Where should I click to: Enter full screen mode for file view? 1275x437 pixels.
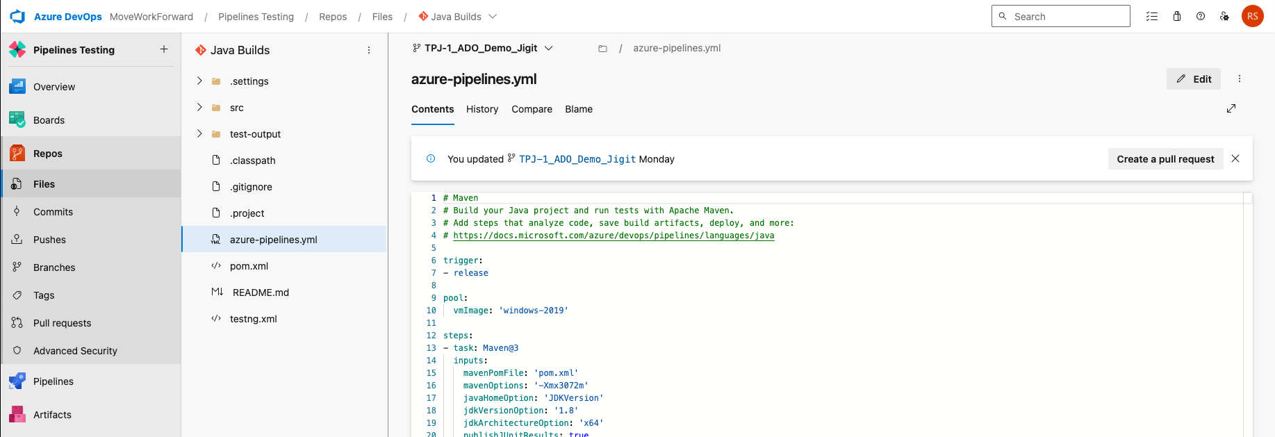point(1231,108)
